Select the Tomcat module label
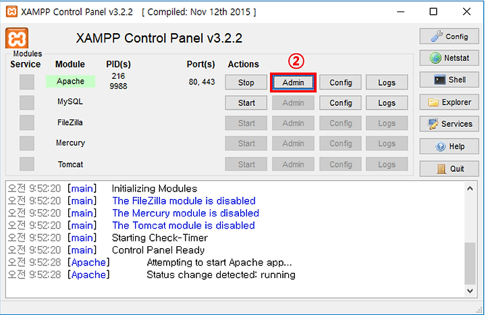486x315 pixels. click(x=70, y=164)
